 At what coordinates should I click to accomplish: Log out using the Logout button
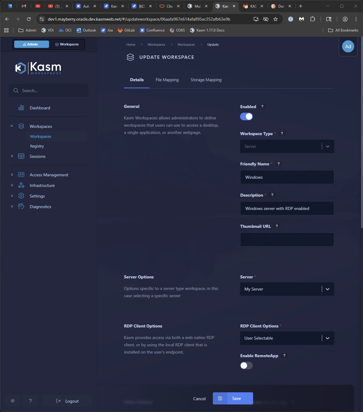point(67,401)
